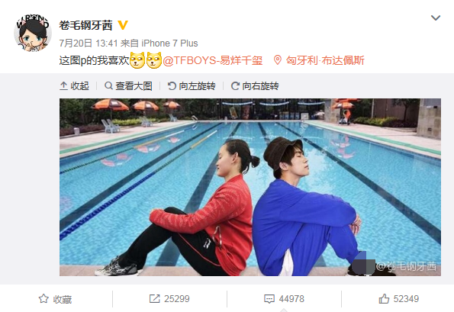
Task: Open the 匈牙利·布达佩斯 location link
Action: [325, 60]
